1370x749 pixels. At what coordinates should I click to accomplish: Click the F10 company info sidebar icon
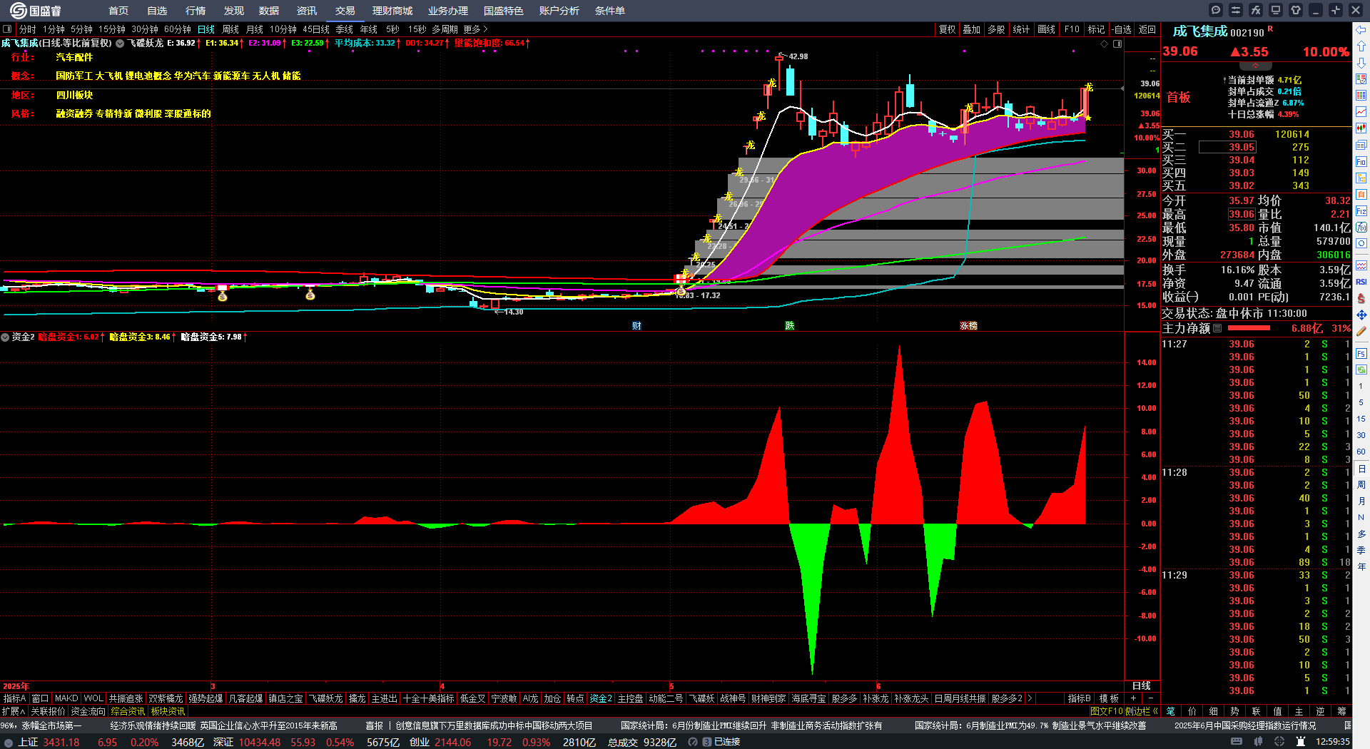(x=1361, y=162)
